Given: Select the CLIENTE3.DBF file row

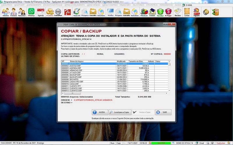Looking at the screenshot, I should click(114, 90).
